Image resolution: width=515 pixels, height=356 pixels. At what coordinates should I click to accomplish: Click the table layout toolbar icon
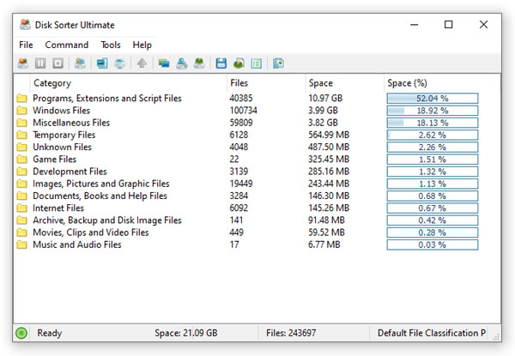(256, 63)
